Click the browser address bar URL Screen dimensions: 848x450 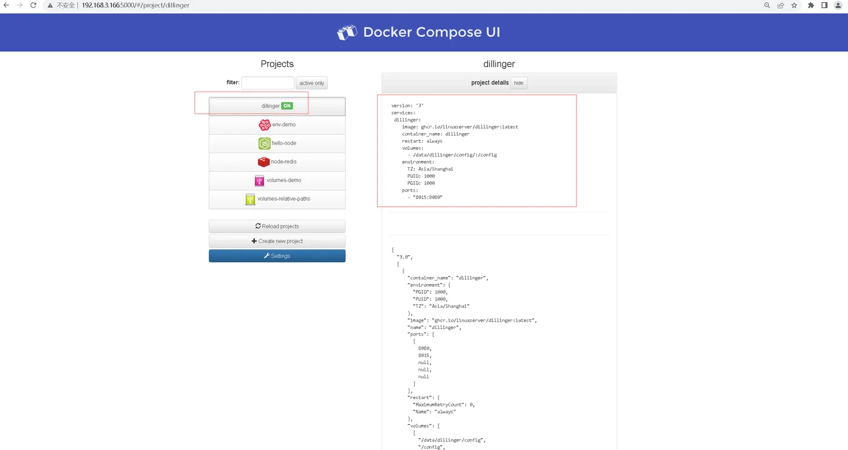click(135, 5)
